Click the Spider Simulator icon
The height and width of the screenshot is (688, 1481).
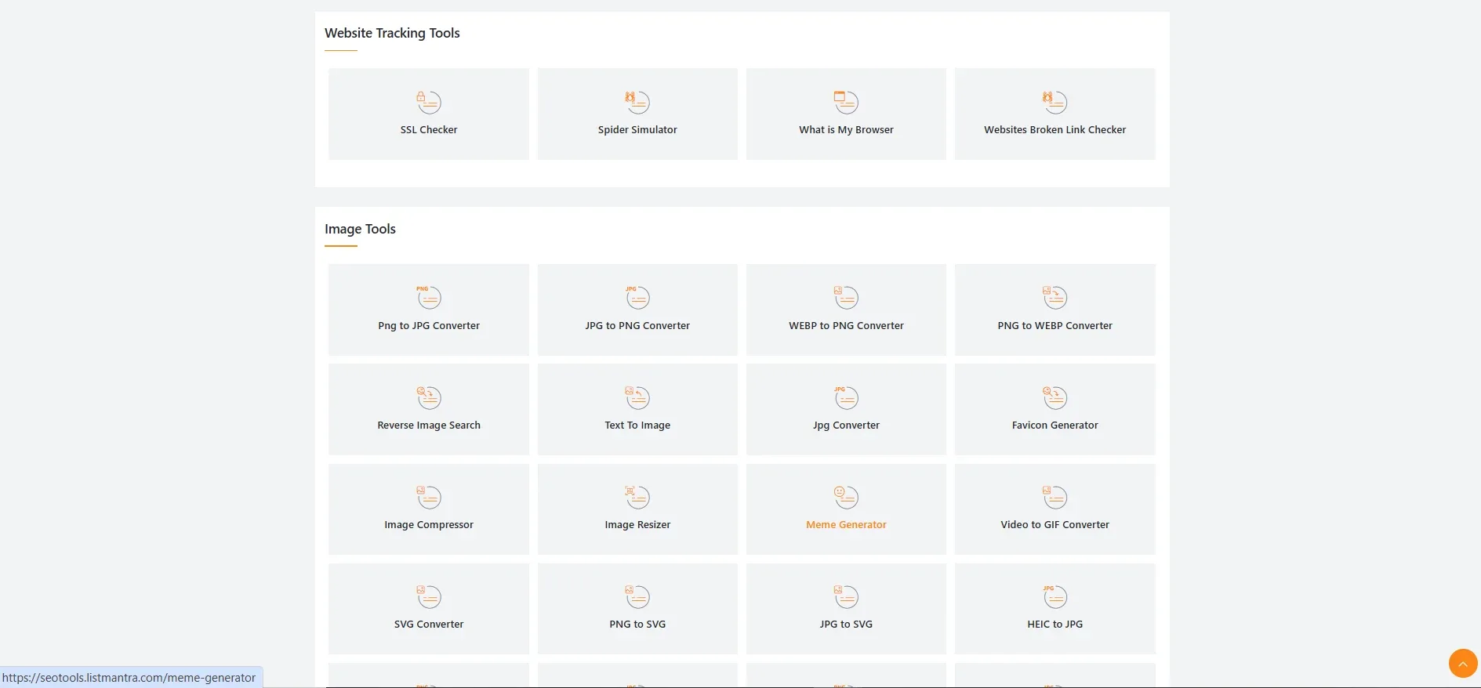(637, 102)
